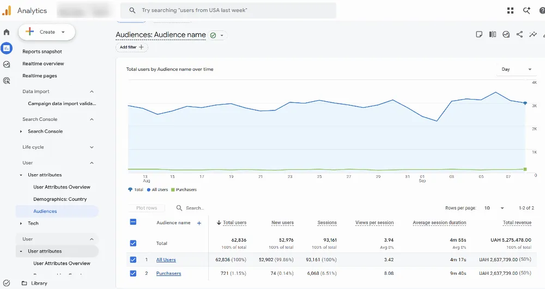Open Demographics: Country report
Viewport: 545px width, 289px height.
tap(60, 199)
